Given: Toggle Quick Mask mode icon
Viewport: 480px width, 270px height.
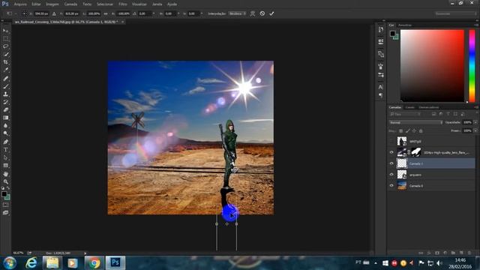Looking at the screenshot, I should [x=5, y=205].
